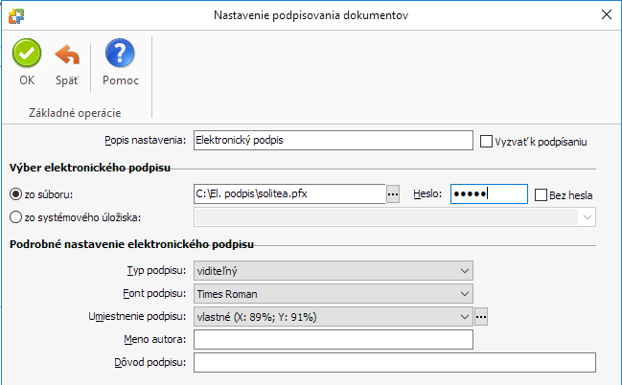Tick the Bez hesla checkbox
622x385 pixels.
pyautogui.click(x=541, y=194)
